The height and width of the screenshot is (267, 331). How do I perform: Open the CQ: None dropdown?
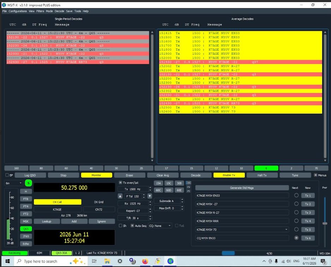click(160, 226)
